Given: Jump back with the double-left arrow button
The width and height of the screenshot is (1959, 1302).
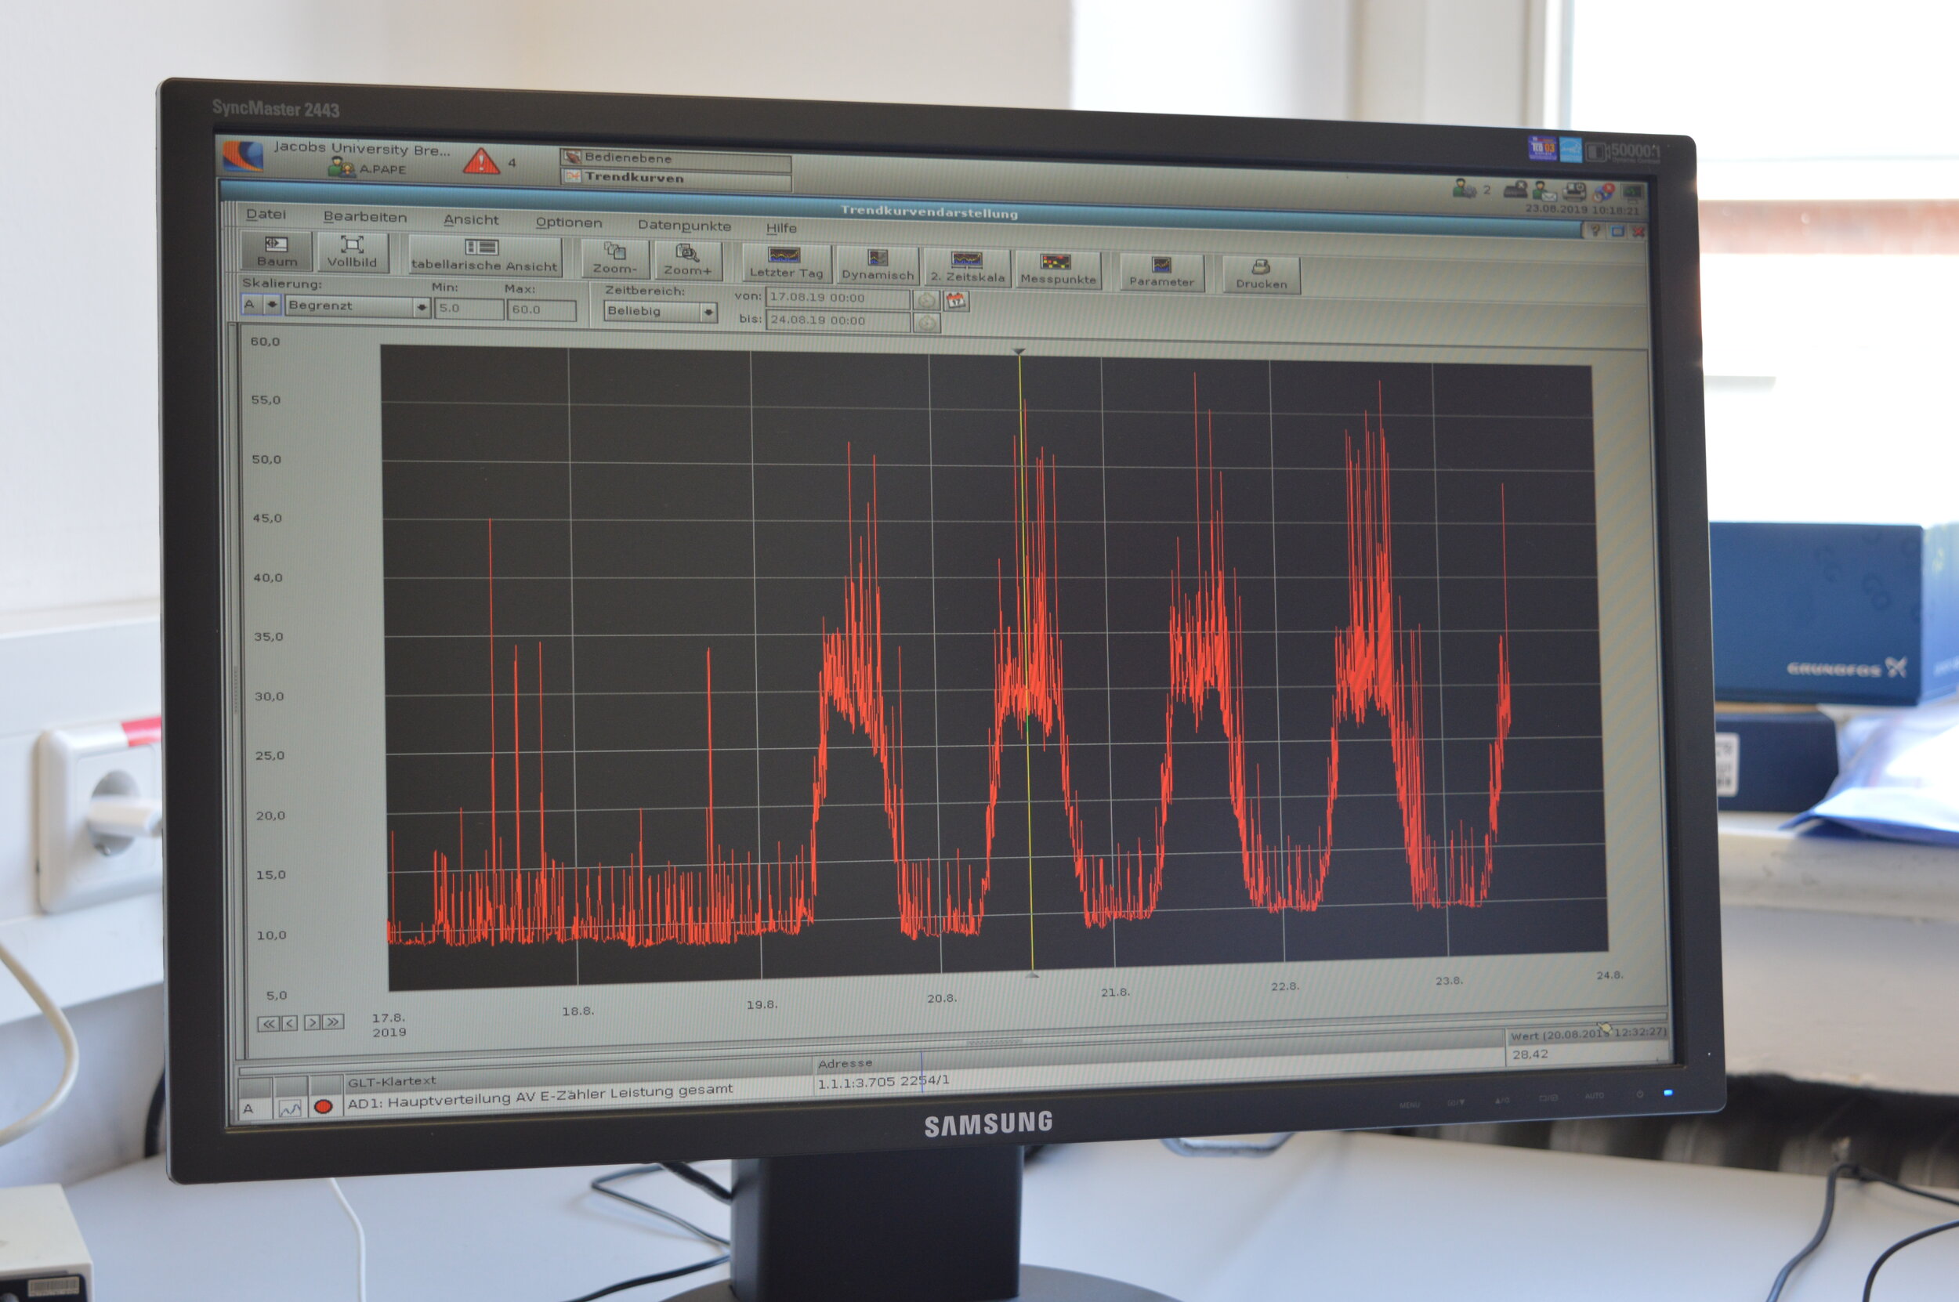Looking at the screenshot, I should click(x=268, y=1024).
